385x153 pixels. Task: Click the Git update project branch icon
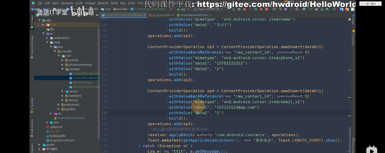click(x=280, y=9)
